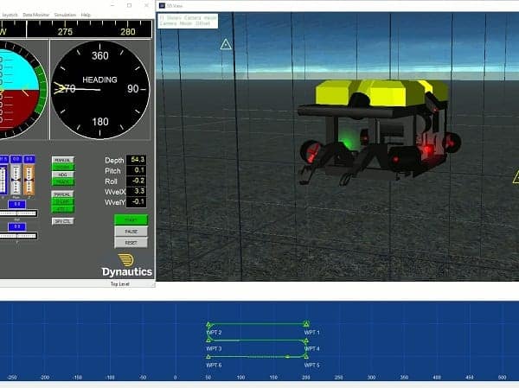Select the WPT 2 waypoint triangle on the map
This screenshot has height=388, width=519.
tap(208, 325)
